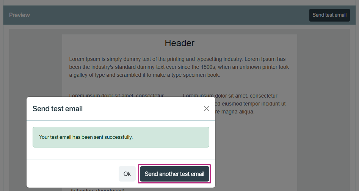This screenshot has height=191, width=359.
Task: Click the Preview panel label
Action: point(19,15)
